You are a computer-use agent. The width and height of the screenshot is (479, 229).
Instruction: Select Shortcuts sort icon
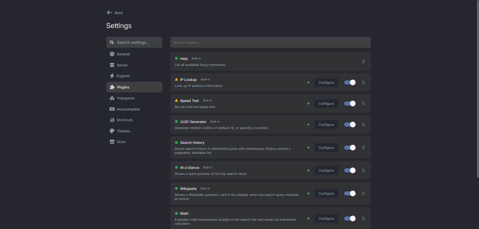[112, 120]
